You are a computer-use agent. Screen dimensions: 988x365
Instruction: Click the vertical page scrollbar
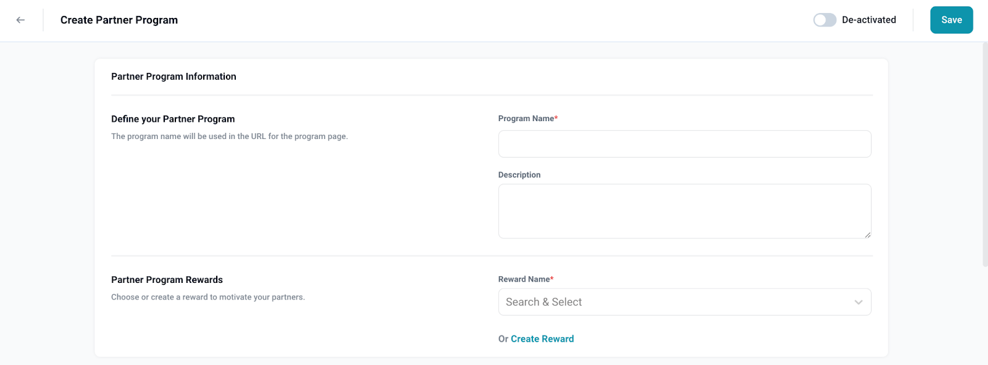pos(985,154)
